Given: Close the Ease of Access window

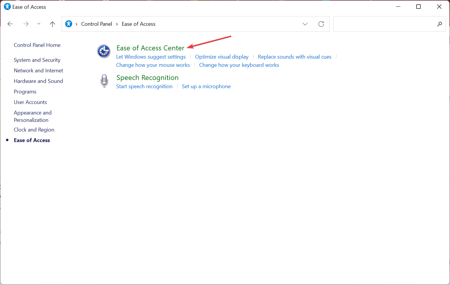Looking at the screenshot, I should (439, 7).
